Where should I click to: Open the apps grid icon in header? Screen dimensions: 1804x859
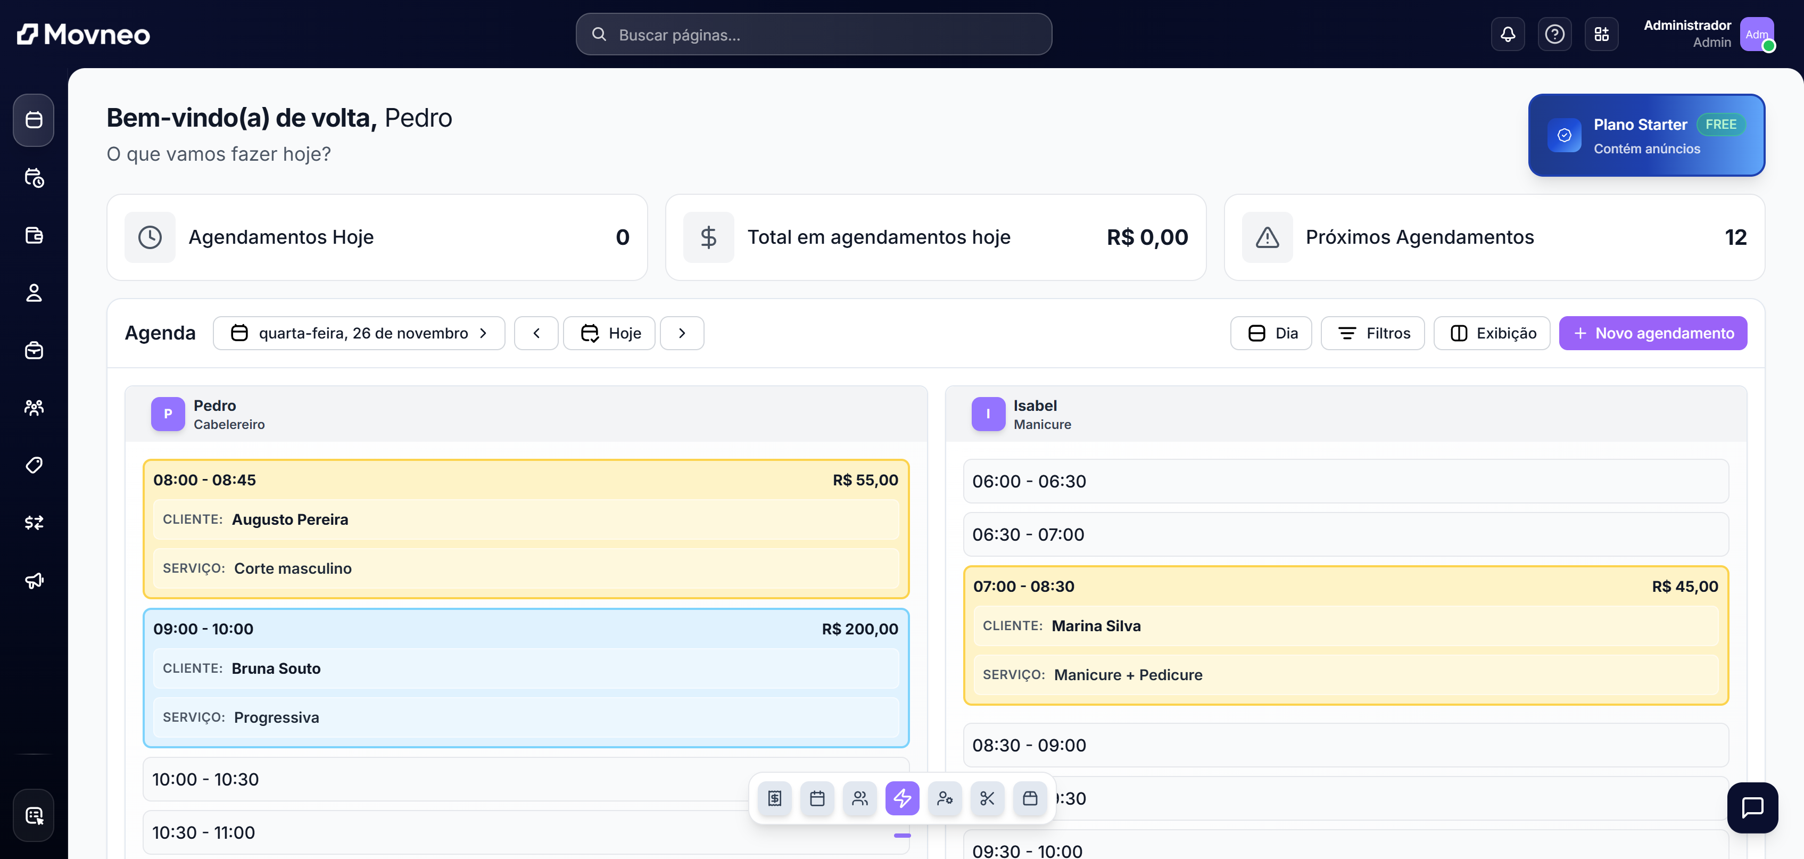tap(1601, 35)
